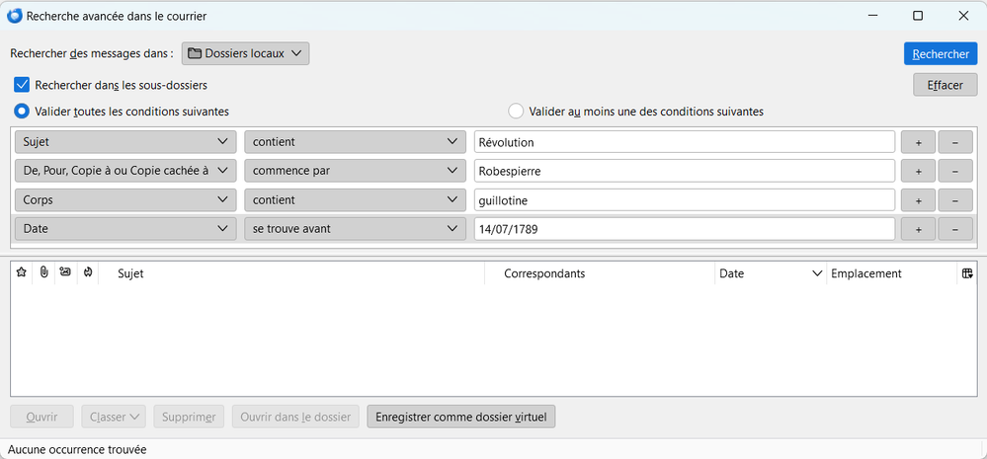Open the column picker icon after Emplacement
Viewport: 987px width, 459px height.
tap(965, 273)
